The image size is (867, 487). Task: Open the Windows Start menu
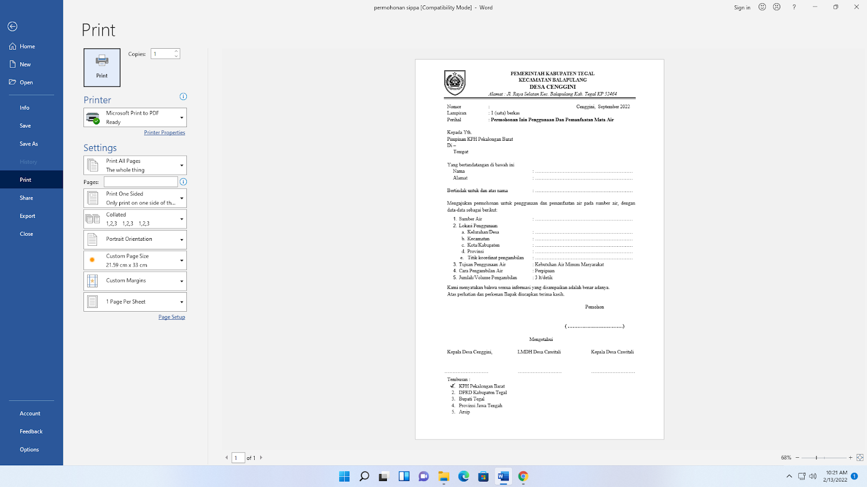344,476
